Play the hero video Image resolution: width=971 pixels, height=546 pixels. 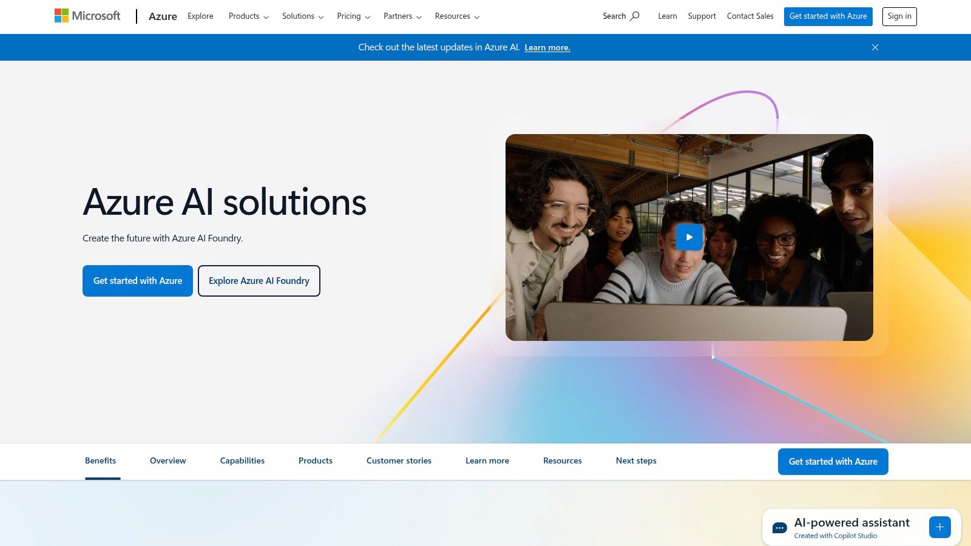689,237
